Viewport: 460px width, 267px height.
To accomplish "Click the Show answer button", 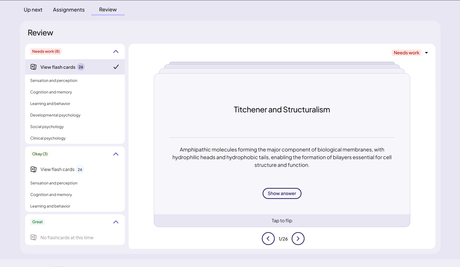I will [282, 193].
